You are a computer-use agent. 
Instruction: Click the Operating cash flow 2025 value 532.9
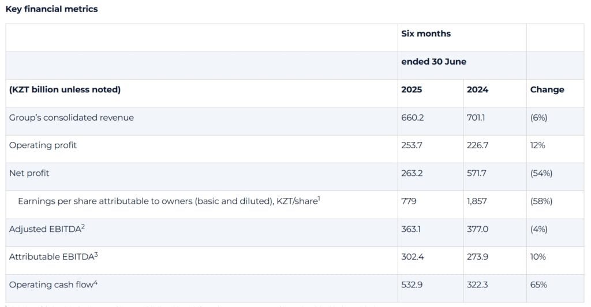coord(413,284)
